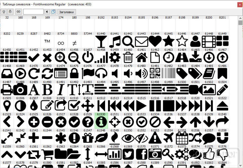Select the italic I glyph 61491

coord(61,90)
